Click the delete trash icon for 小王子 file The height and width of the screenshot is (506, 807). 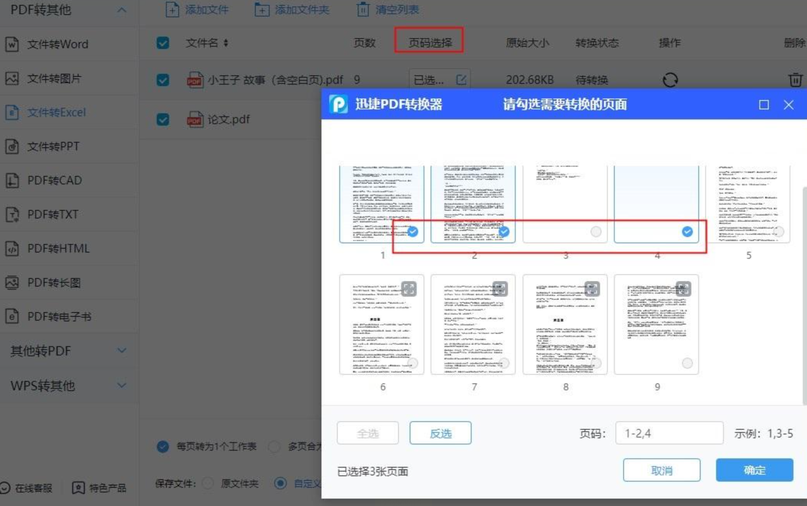pyautogui.click(x=795, y=80)
